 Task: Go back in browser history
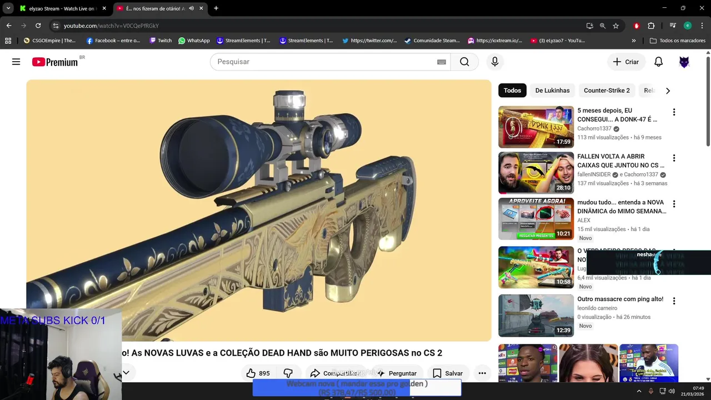[x=9, y=26]
